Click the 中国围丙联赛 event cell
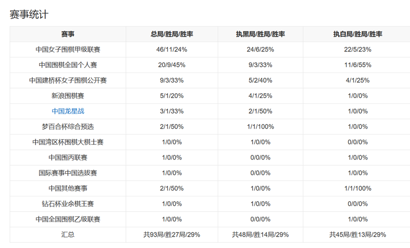Viewport: 410px width, 248px height. coord(68,157)
